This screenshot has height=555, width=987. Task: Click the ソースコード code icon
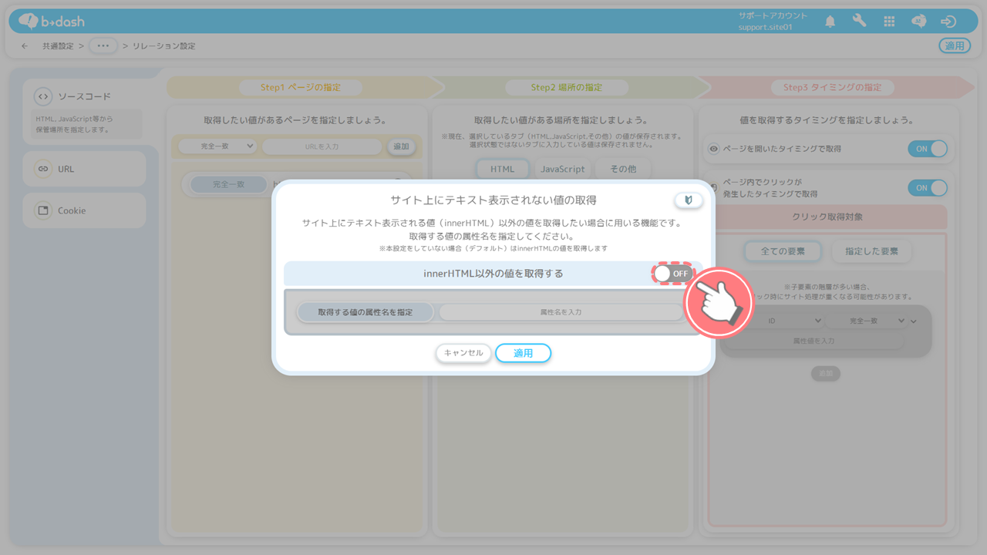pos(43,97)
